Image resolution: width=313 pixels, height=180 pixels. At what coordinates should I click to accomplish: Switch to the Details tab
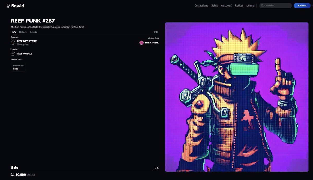pos(33,32)
